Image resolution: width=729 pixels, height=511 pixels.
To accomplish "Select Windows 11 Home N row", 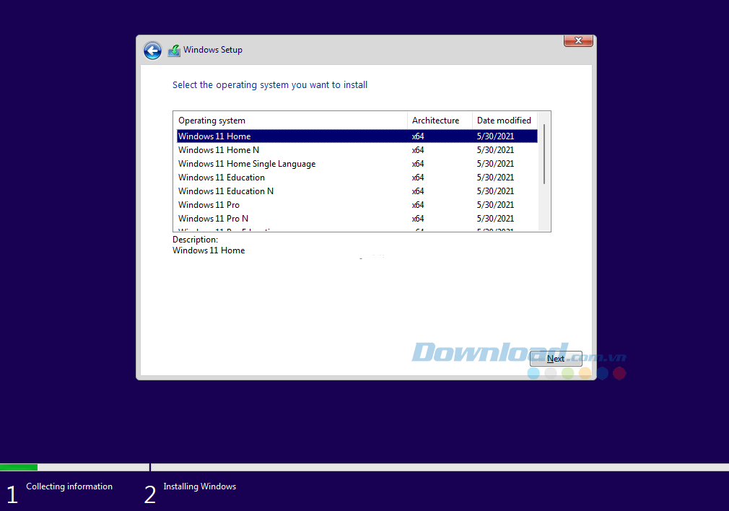I will click(x=357, y=150).
